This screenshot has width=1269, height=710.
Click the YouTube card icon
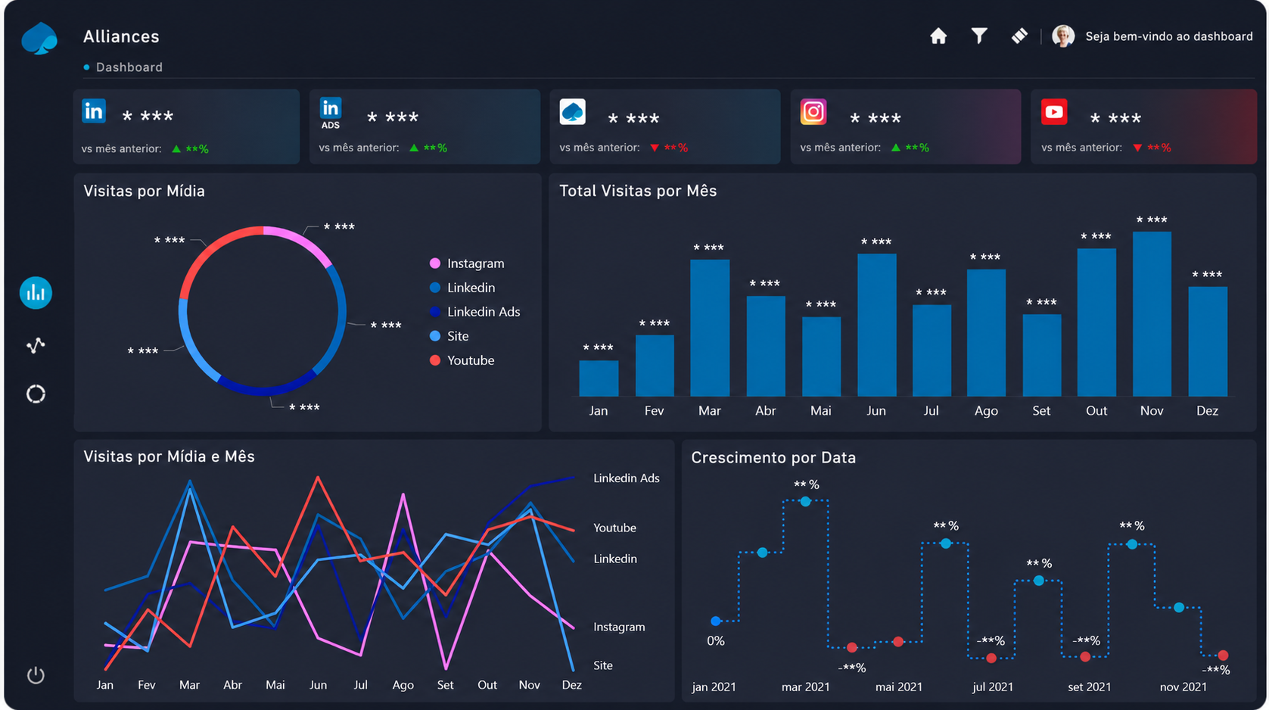tap(1054, 112)
